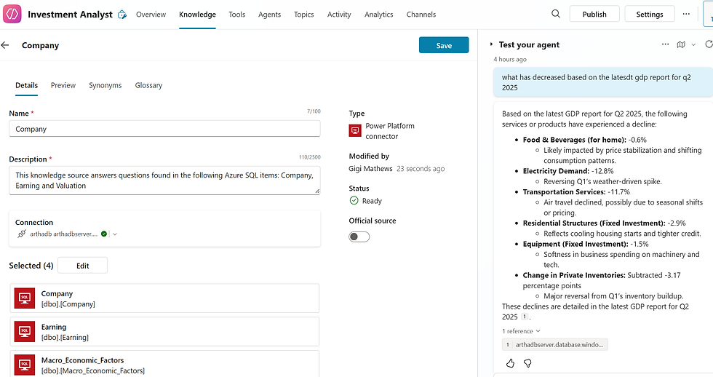The width and height of the screenshot is (713, 377).
Task: Give thumbs up to agent response
Action: click(510, 362)
